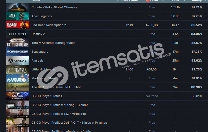Screen dimensions: 208x132
Task: Select the 88.81% rating for CS:GO Player Profiles
Action: pyautogui.click(x=197, y=96)
